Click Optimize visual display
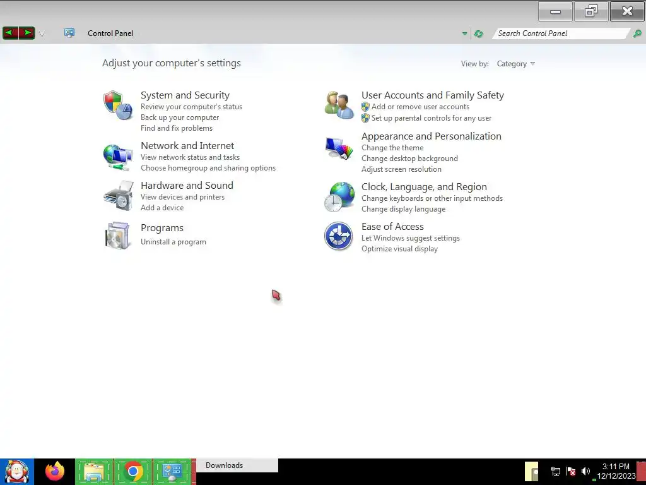646x485 pixels. pos(399,249)
